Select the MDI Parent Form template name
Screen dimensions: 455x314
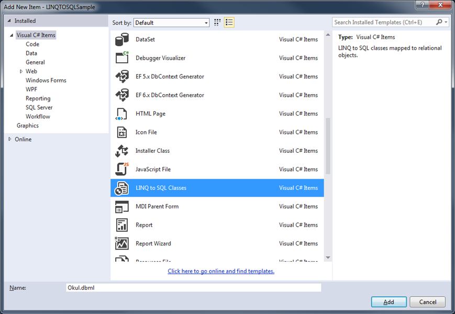coord(157,206)
